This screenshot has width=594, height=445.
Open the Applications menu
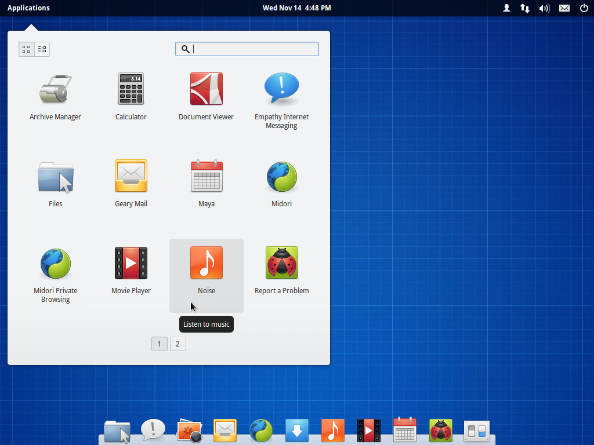click(28, 8)
